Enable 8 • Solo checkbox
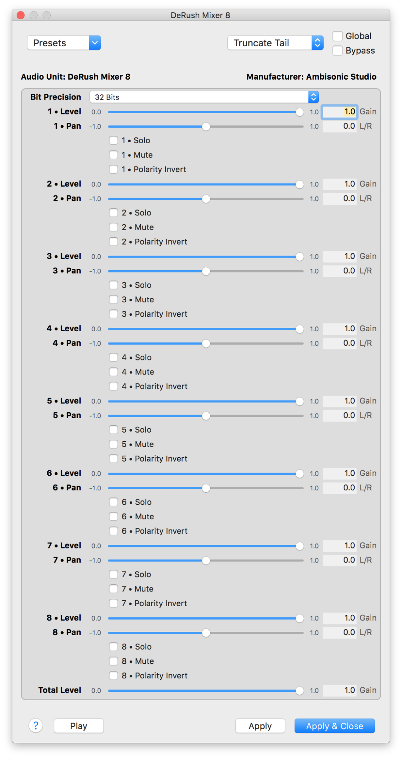Viewport: 402px width, 758px height. point(114,647)
